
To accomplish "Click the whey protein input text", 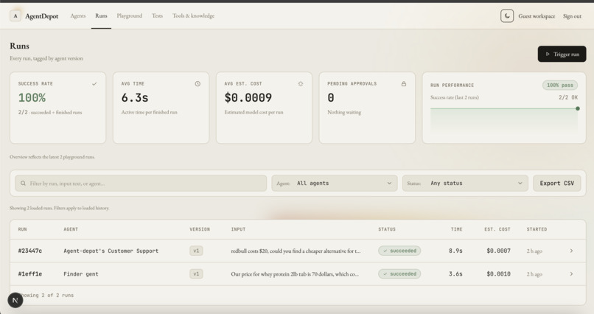I will point(295,274).
